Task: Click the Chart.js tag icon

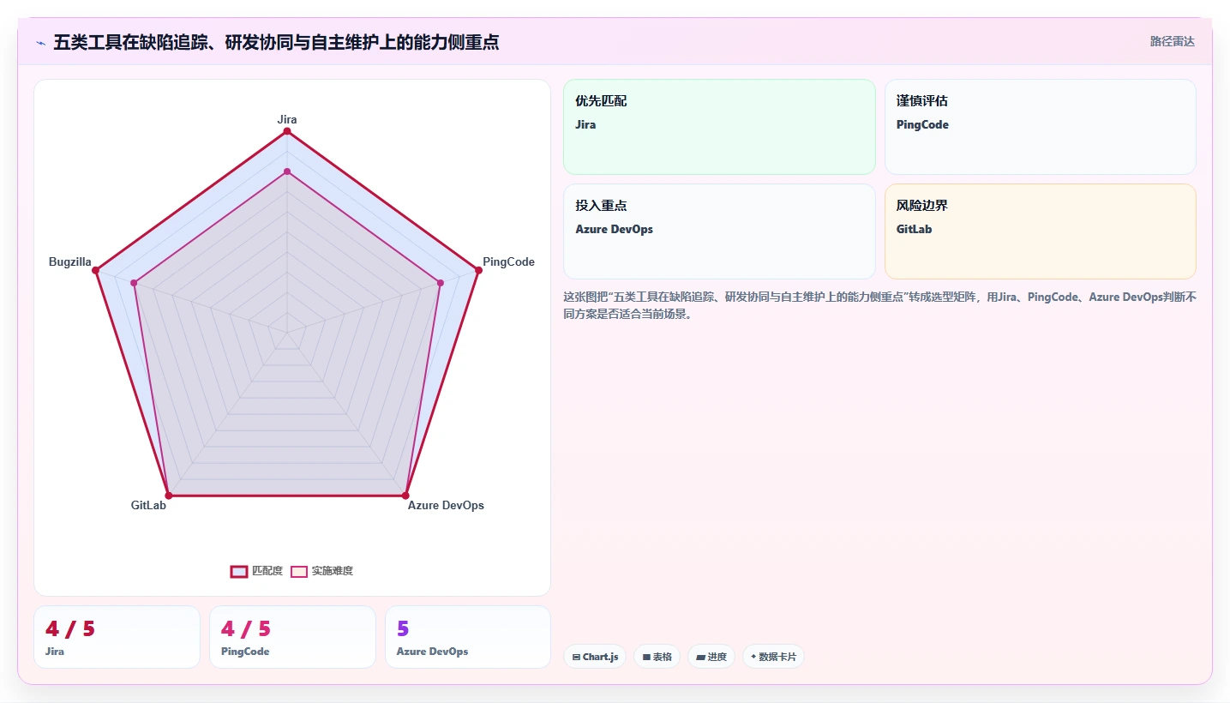Action: point(576,657)
